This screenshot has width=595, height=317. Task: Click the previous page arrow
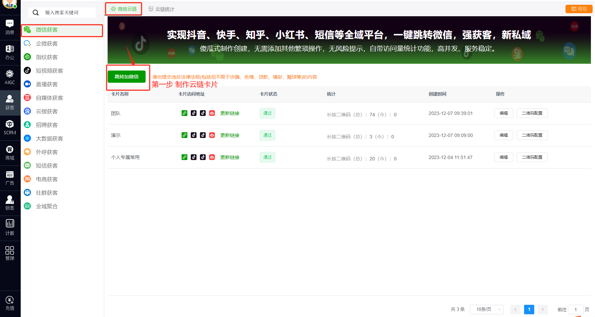tap(515, 309)
